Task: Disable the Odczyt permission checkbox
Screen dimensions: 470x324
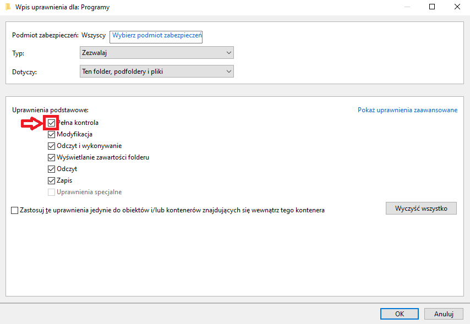Action: [52, 169]
